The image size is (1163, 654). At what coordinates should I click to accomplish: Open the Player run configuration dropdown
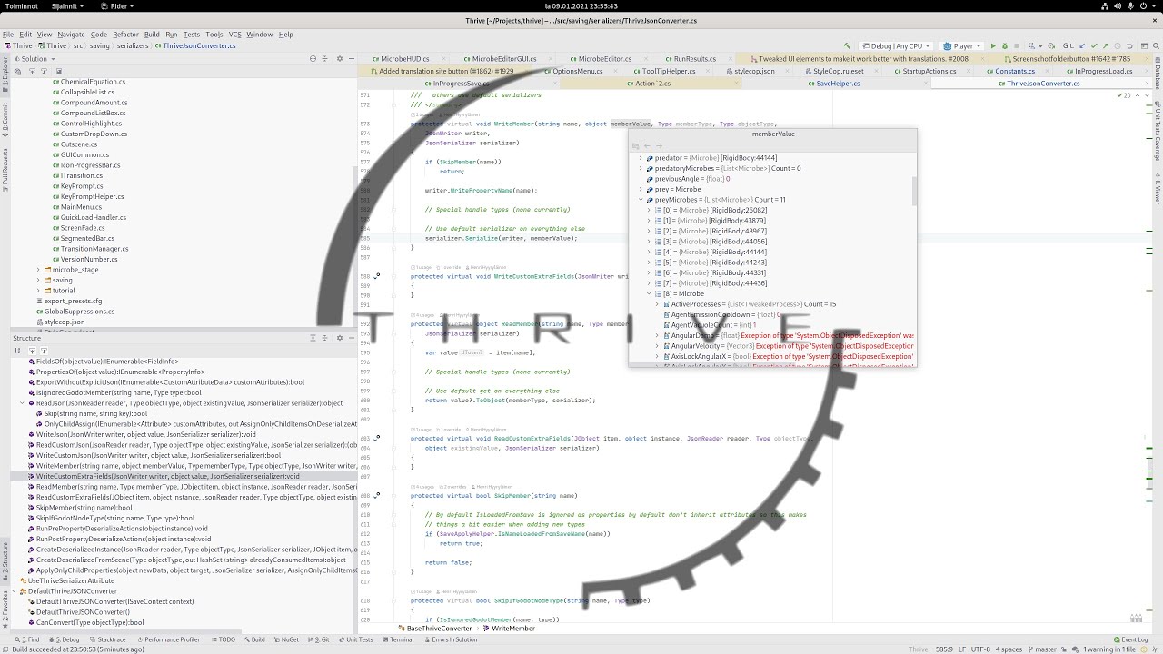coord(961,46)
